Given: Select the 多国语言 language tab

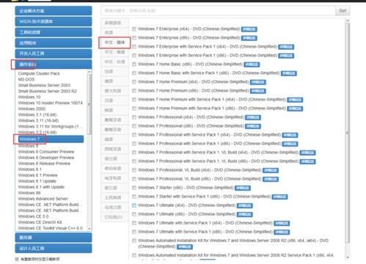Looking at the screenshot, I should 114,23.
